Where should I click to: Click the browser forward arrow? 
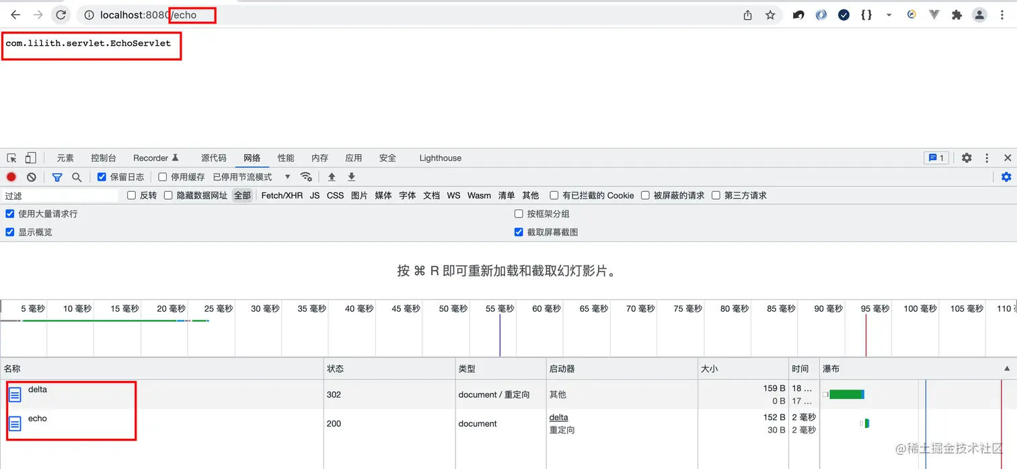[38, 15]
